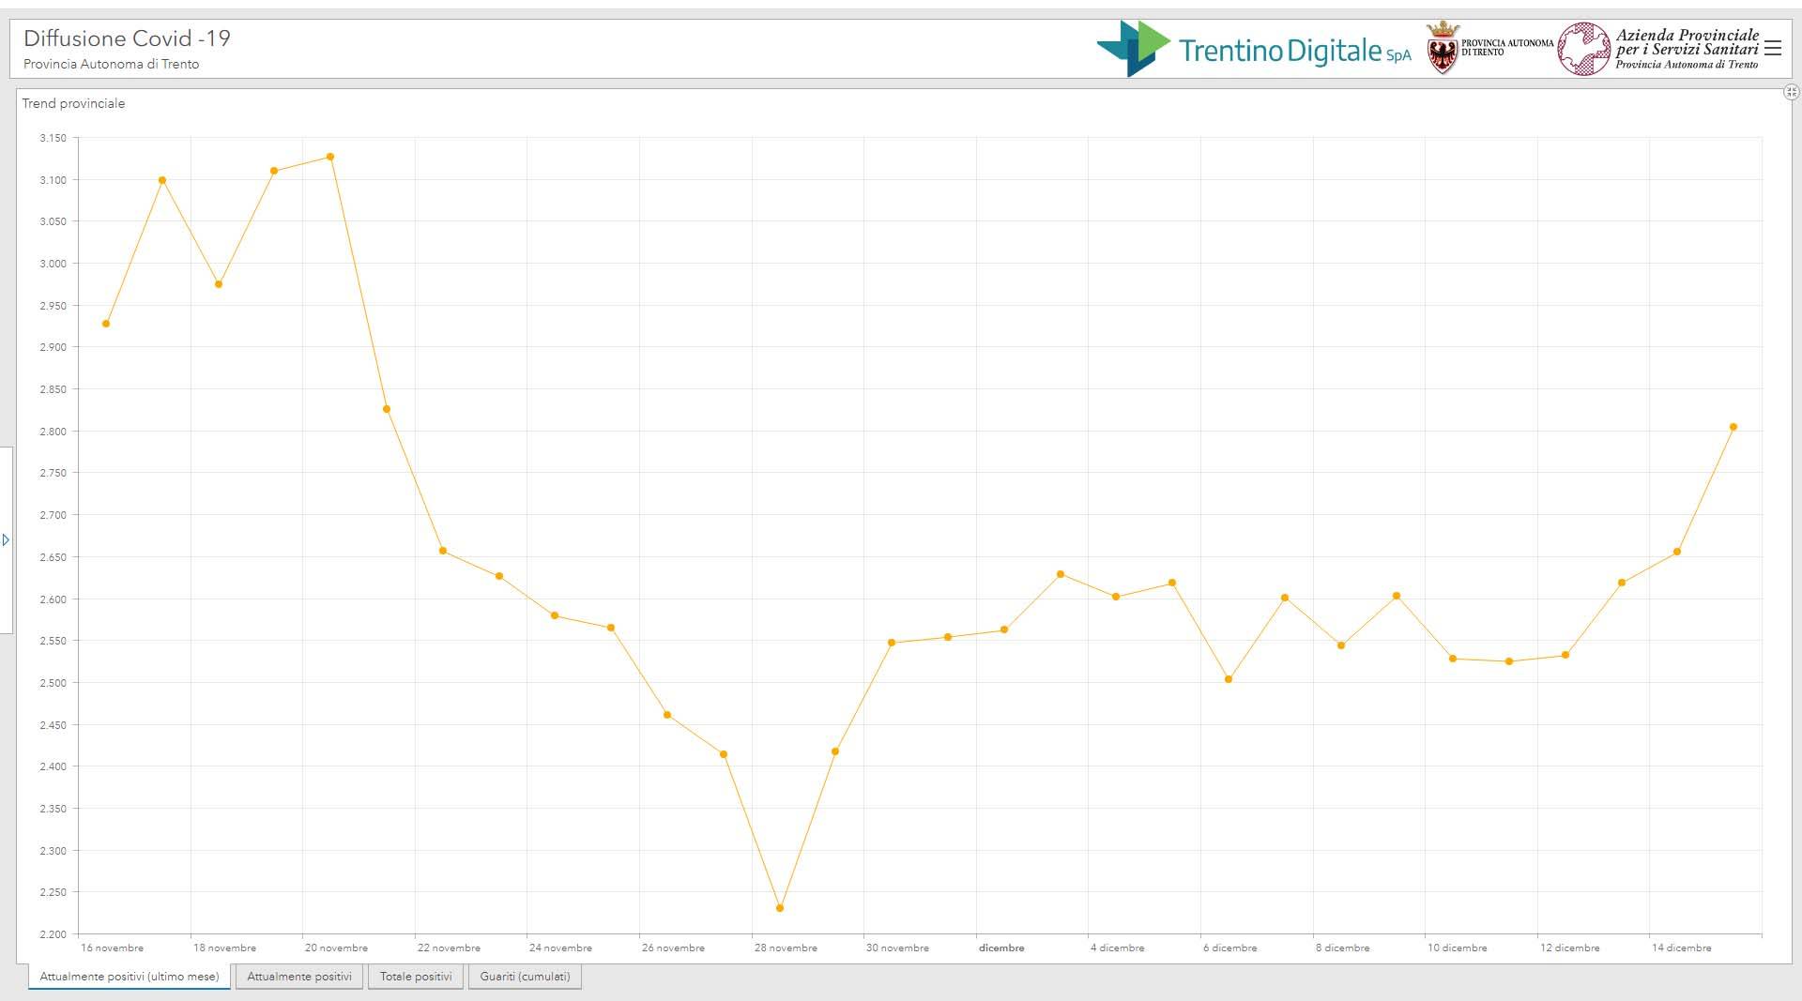Open the Attualmente positivi tab
The image size is (1802, 1001).
(x=298, y=977)
